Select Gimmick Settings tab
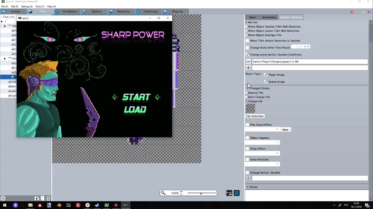373x209 pixels. click(x=291, y=17)
